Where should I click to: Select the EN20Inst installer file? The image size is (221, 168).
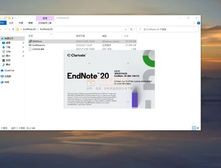click(x=82, y=41)
